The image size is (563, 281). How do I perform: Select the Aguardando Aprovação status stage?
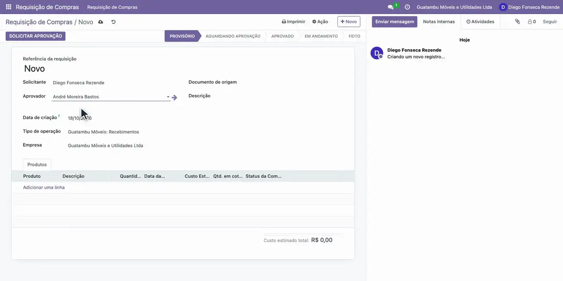(x=233, y=36)
